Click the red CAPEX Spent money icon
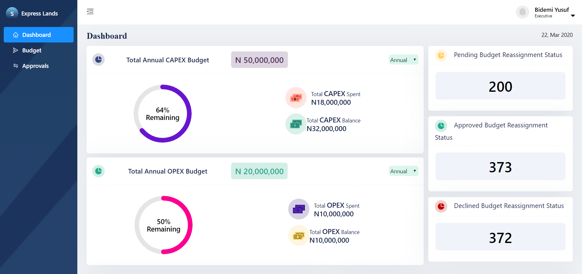Image resolution: width=583 pixels, height=274 pixels. [296, 98]
